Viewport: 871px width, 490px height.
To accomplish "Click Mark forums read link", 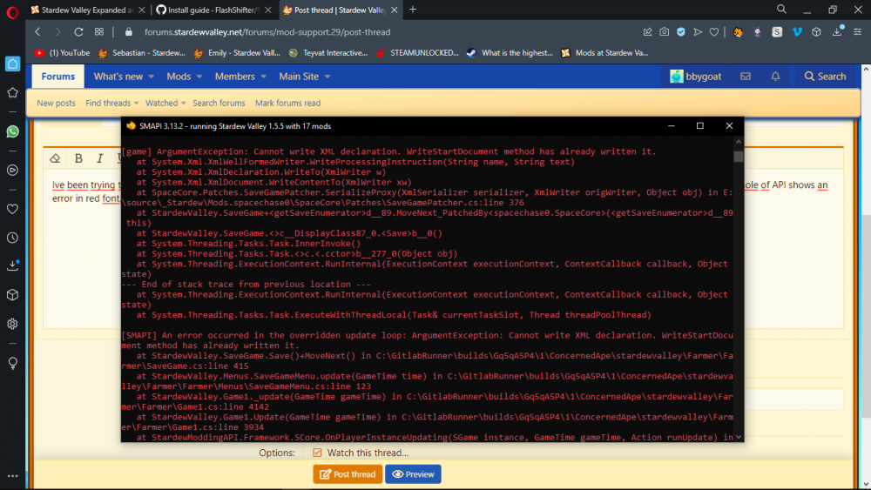I will pos(287,104).
